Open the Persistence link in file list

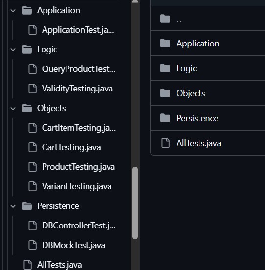pyautogui.click(x=198, y=118)
